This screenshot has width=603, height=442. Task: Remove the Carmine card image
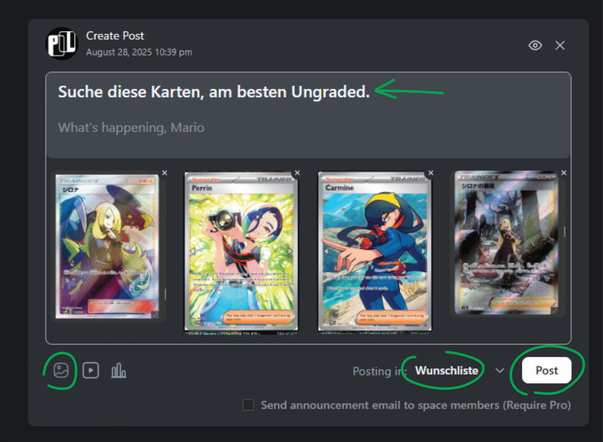[x=430, y=173]
